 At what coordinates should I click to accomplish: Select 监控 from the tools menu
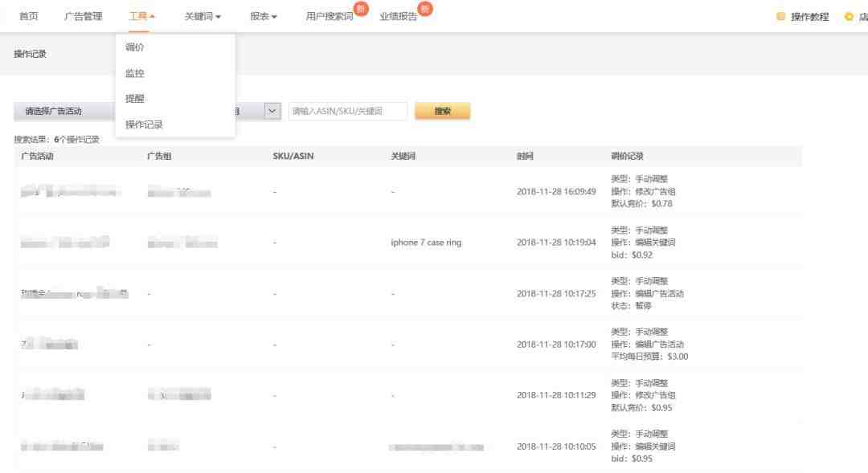pyautogui.click(x=135, y=73)
